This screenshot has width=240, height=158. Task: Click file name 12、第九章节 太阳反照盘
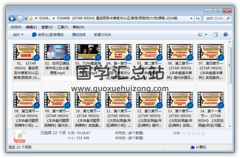tap(149, 118)
